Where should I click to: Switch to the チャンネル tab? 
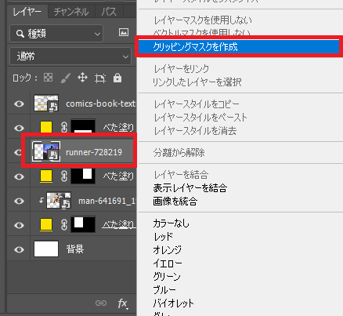(x=71, y=12)
